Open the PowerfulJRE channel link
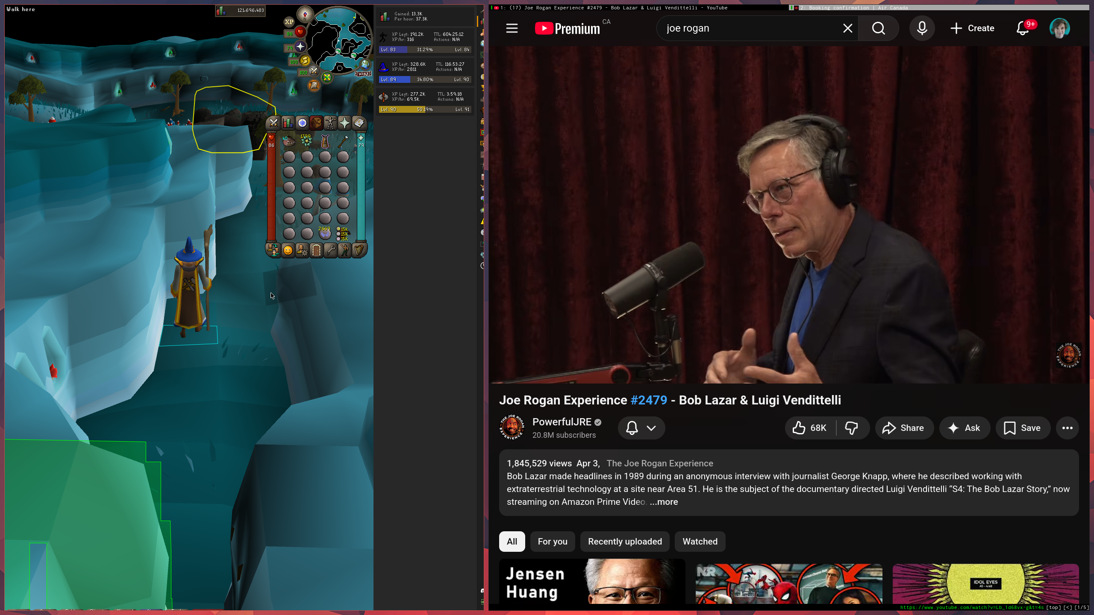 [x=562, y=422]
